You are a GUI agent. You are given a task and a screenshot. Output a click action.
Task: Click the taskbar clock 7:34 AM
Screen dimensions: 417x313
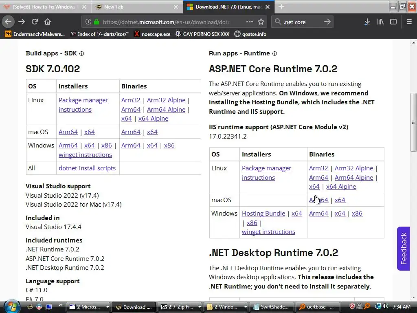(x=401, y=307)
